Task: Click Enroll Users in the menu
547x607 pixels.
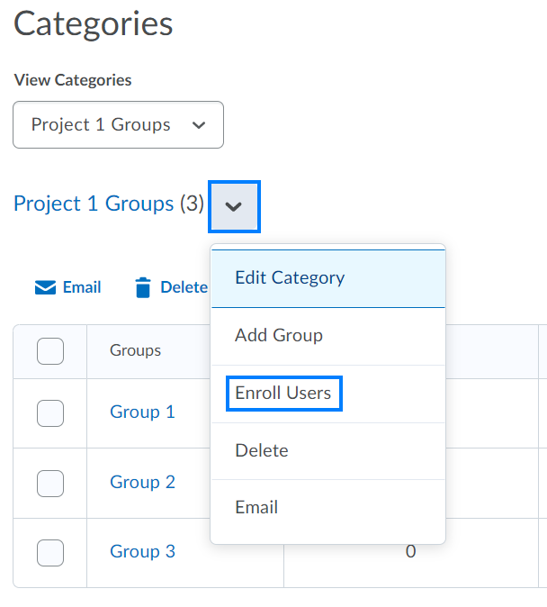Action: [282, 394]
